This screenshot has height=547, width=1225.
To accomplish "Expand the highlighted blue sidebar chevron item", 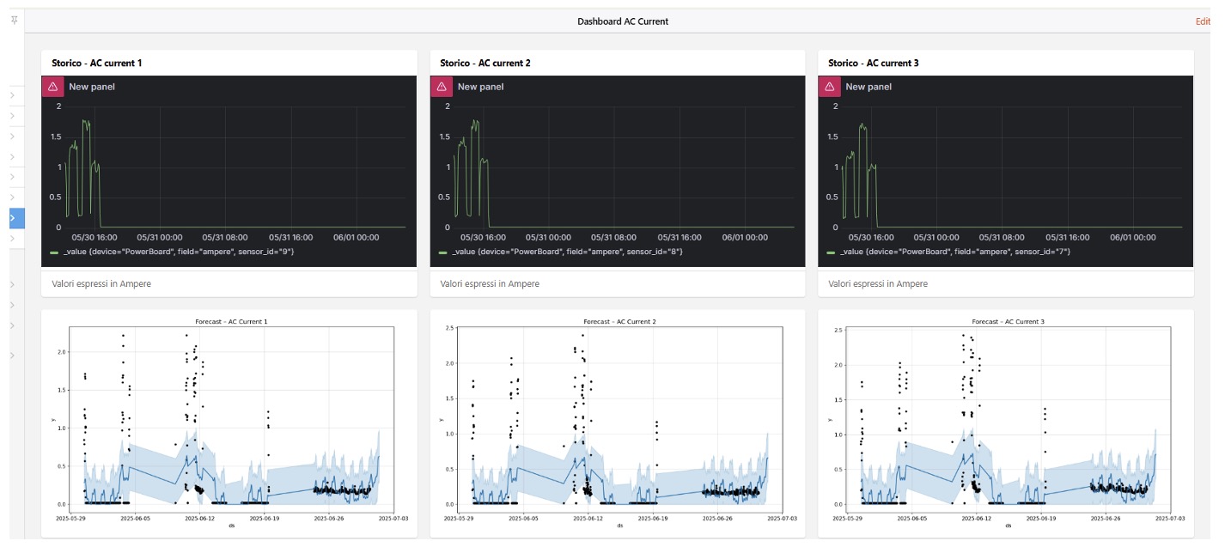I will (x=13, y=218).
